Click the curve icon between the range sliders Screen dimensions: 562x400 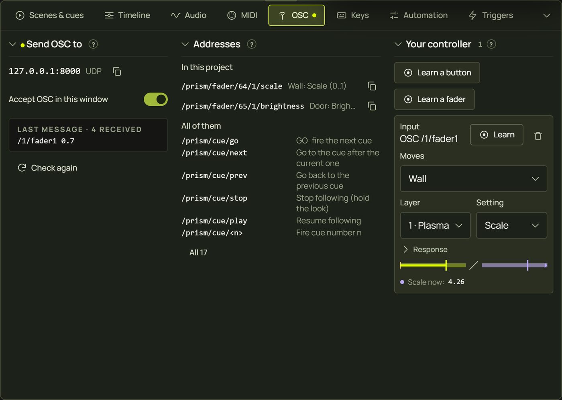coord(474,265)
